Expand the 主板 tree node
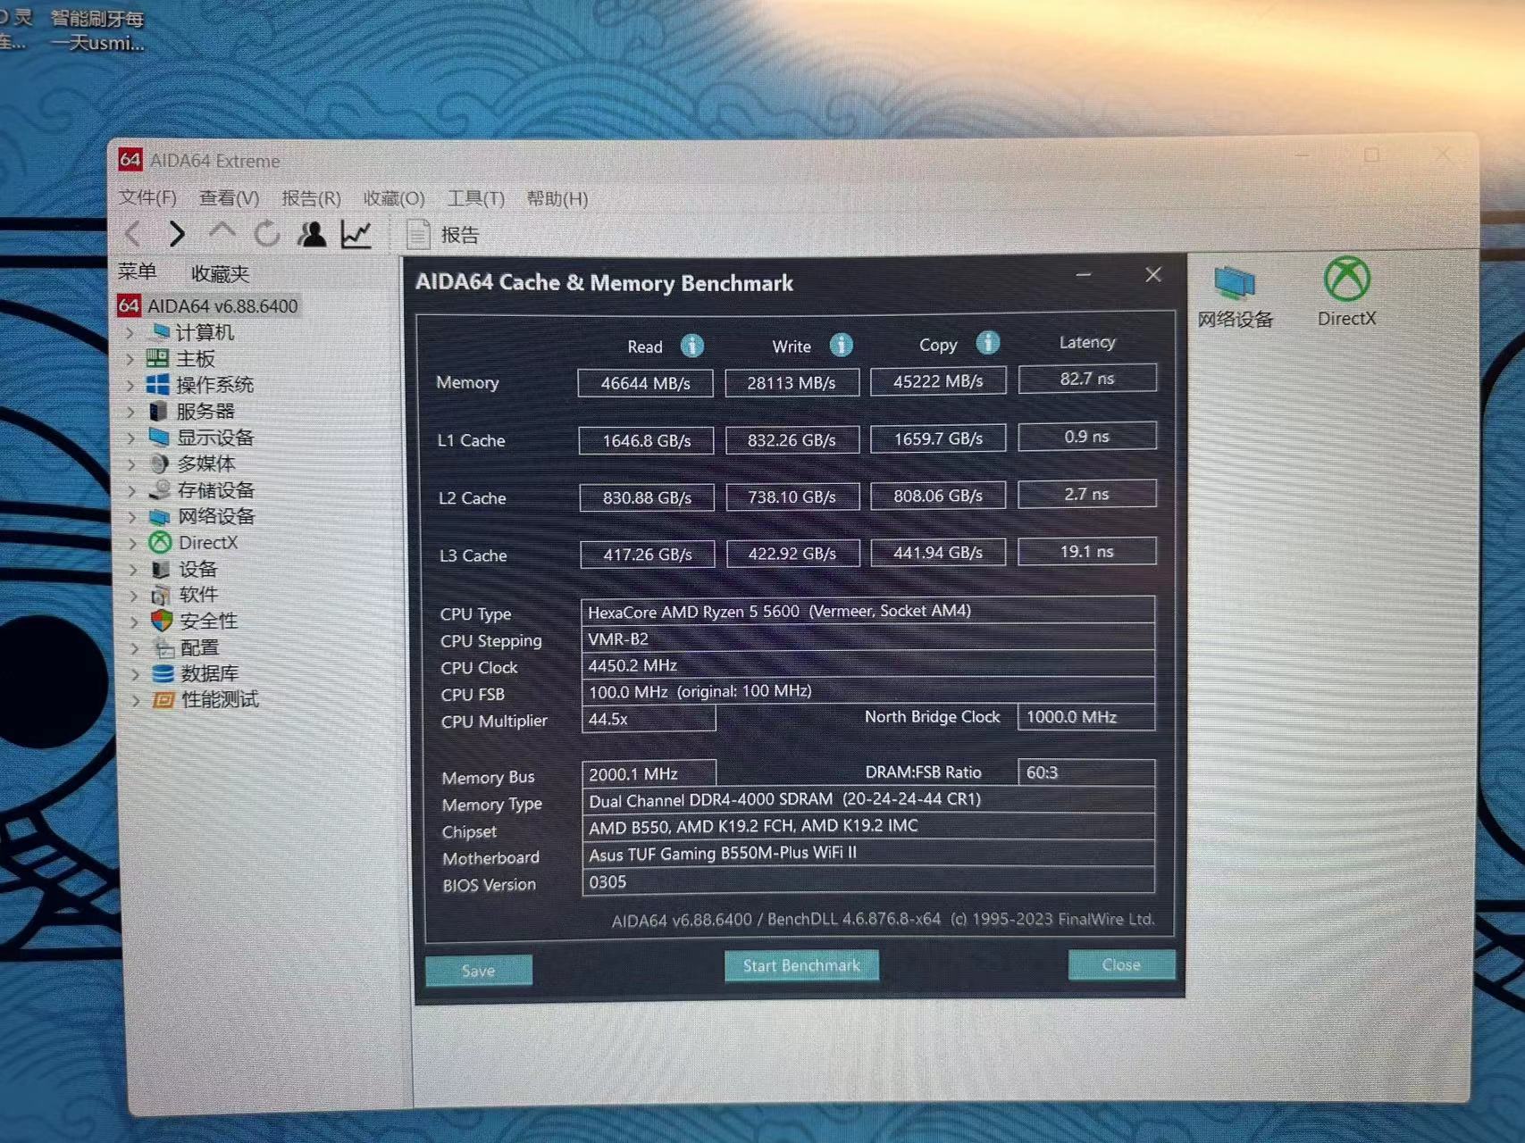Screen dimensions: 1525x1143 pos(132,359)
